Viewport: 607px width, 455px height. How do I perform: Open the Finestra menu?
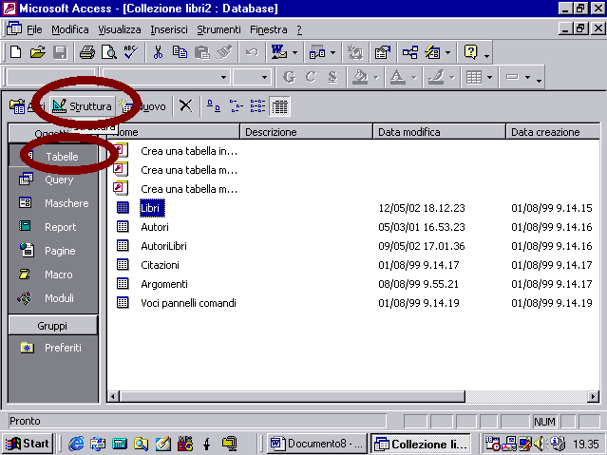click(269, 29)
